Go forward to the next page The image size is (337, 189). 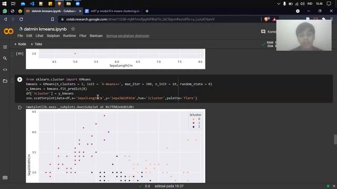click(x=13, y=19)
